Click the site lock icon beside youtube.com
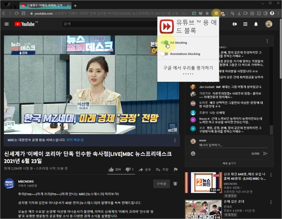This screenshot has width=282, height=219. pyautogui.click(x=31, y=13)
